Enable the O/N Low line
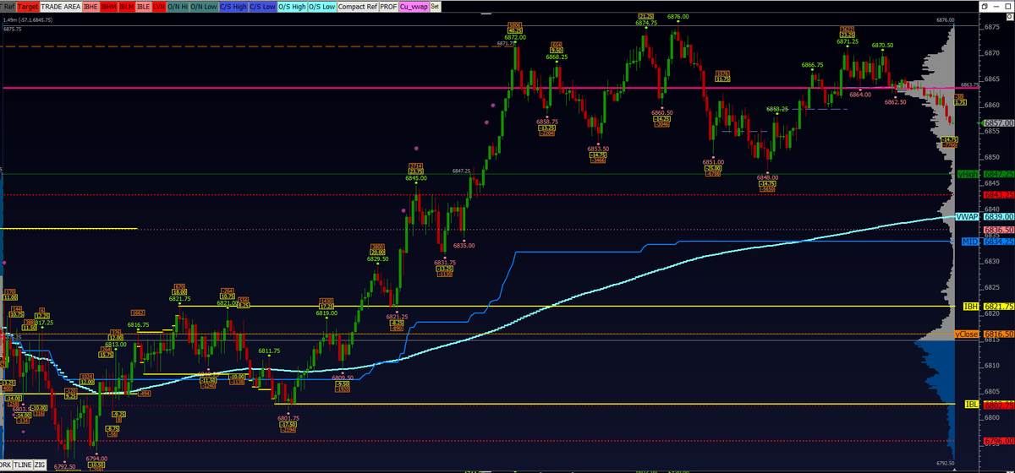The image size is (1015, 473). [x=203, y=6]
